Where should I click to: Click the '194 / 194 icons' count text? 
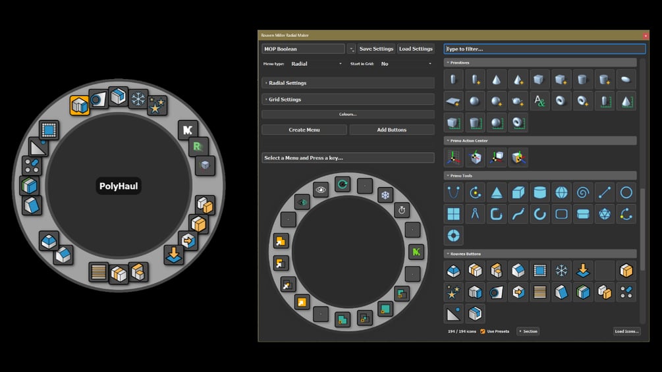tap(462, 332)
